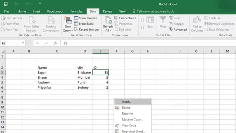Click the Name Box showing E3
The image size is (236, 133).
point(11,43)
